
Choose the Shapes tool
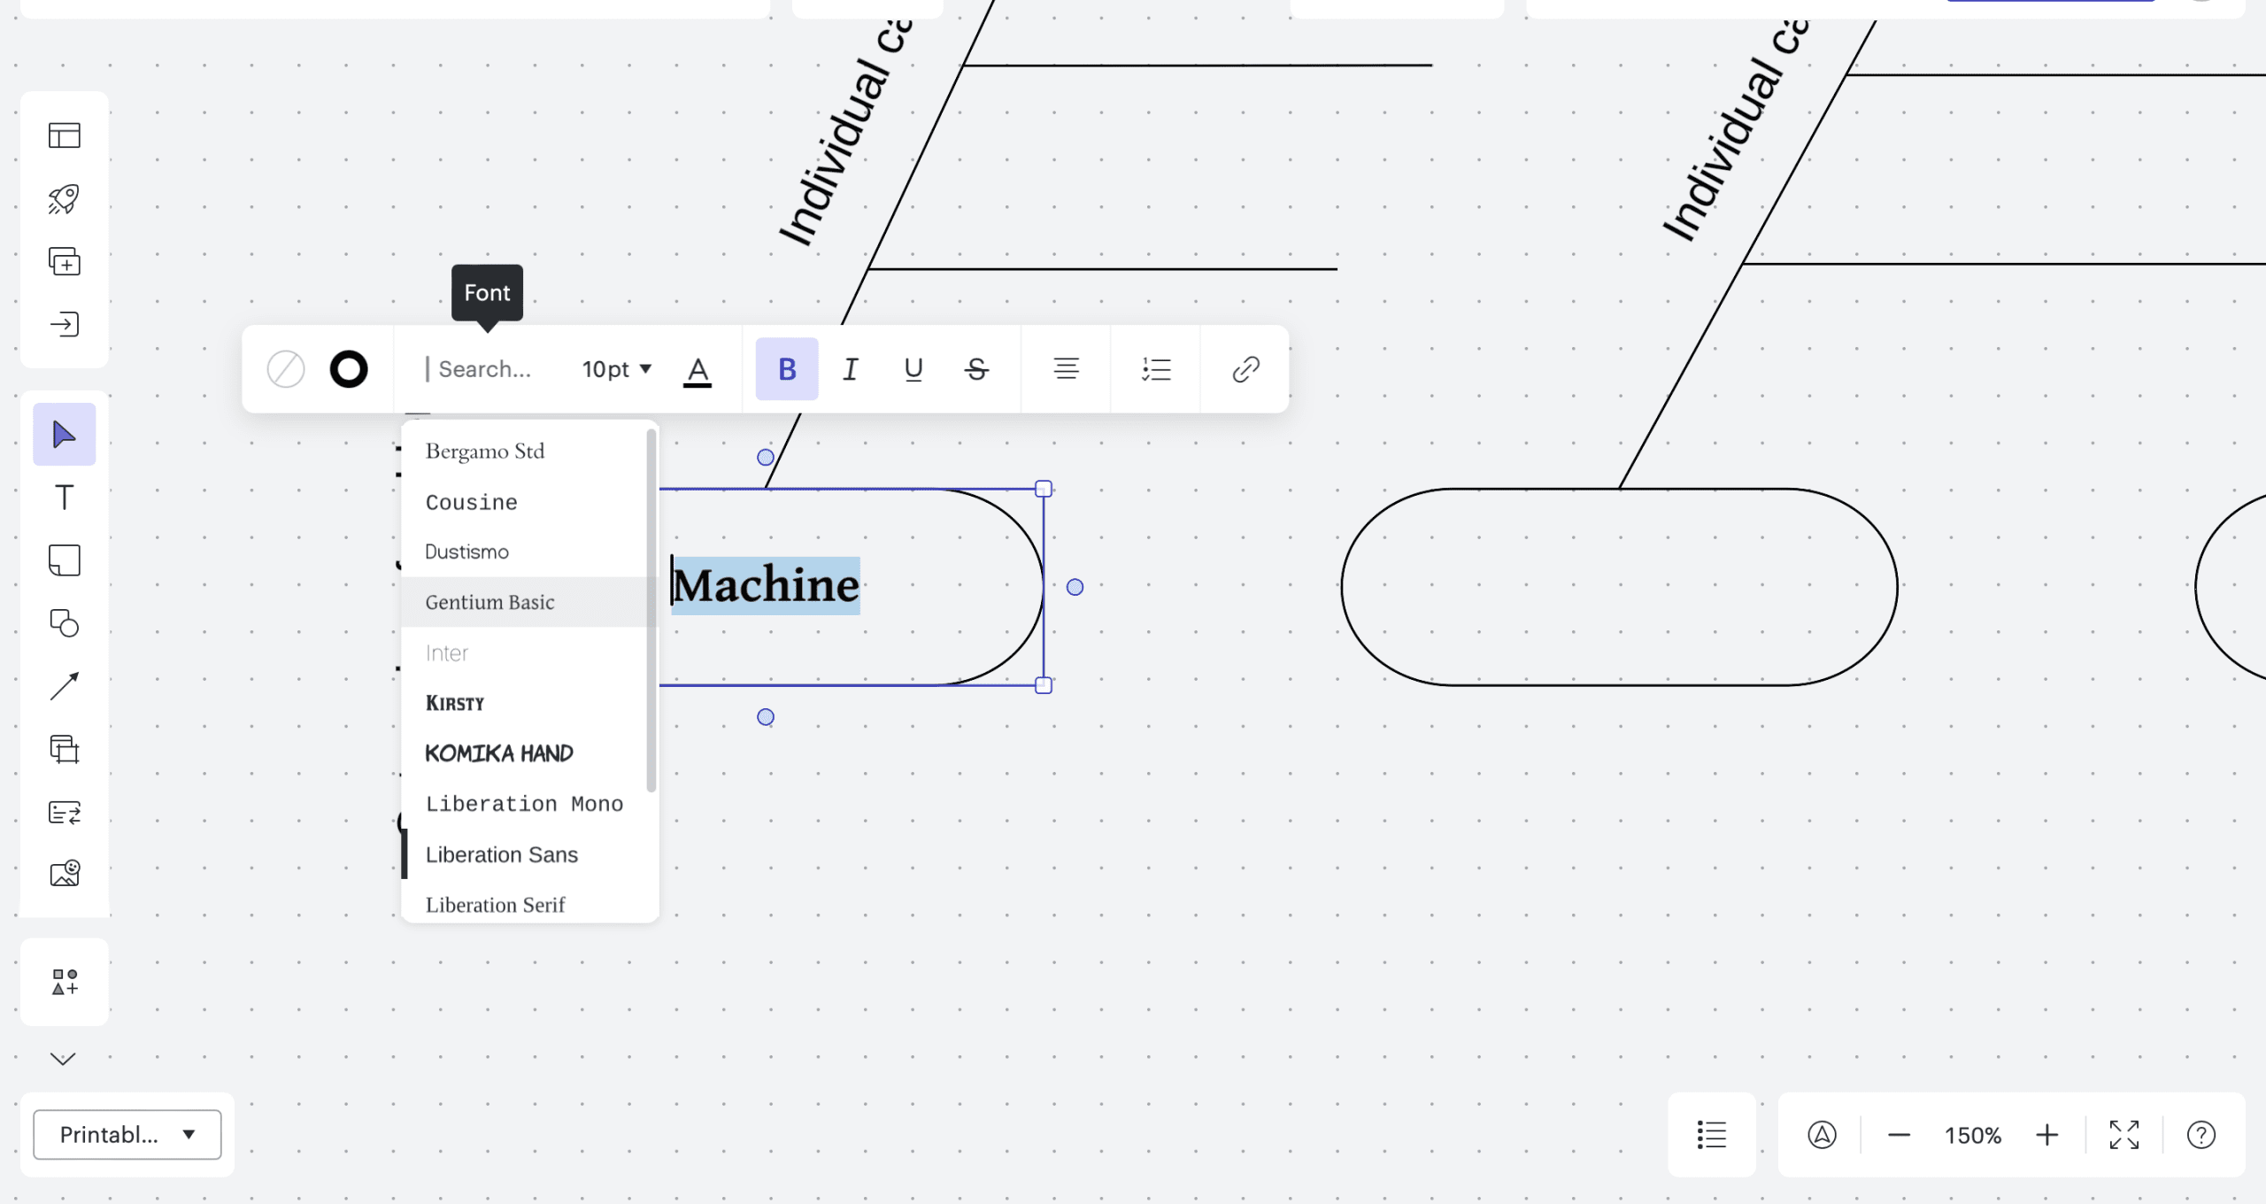pyautogui.click(x=64, y=623)
